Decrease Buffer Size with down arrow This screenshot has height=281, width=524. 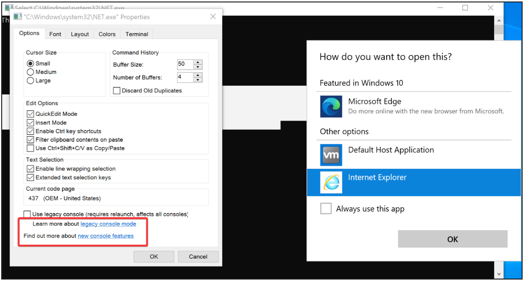198,67
